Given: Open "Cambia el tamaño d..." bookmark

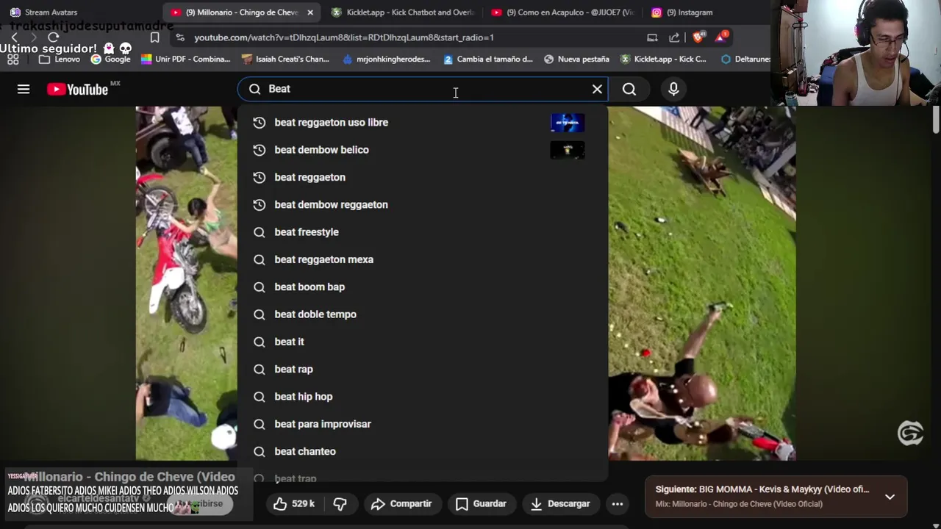Looking at the screenshot, I should (x=487, y=59).
